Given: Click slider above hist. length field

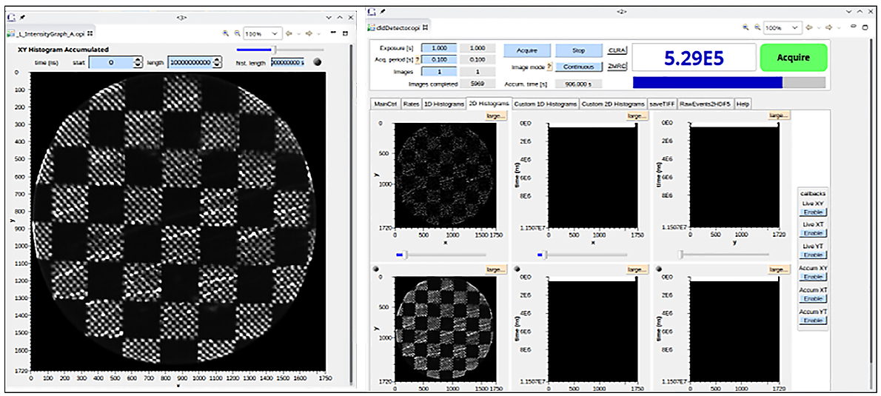Looking at the screenshot, I should (x=275, y=50).
